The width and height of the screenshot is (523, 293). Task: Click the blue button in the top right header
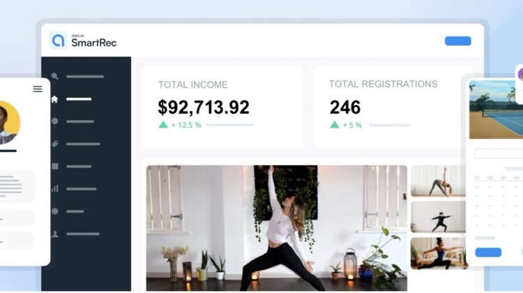coord(458,41)
